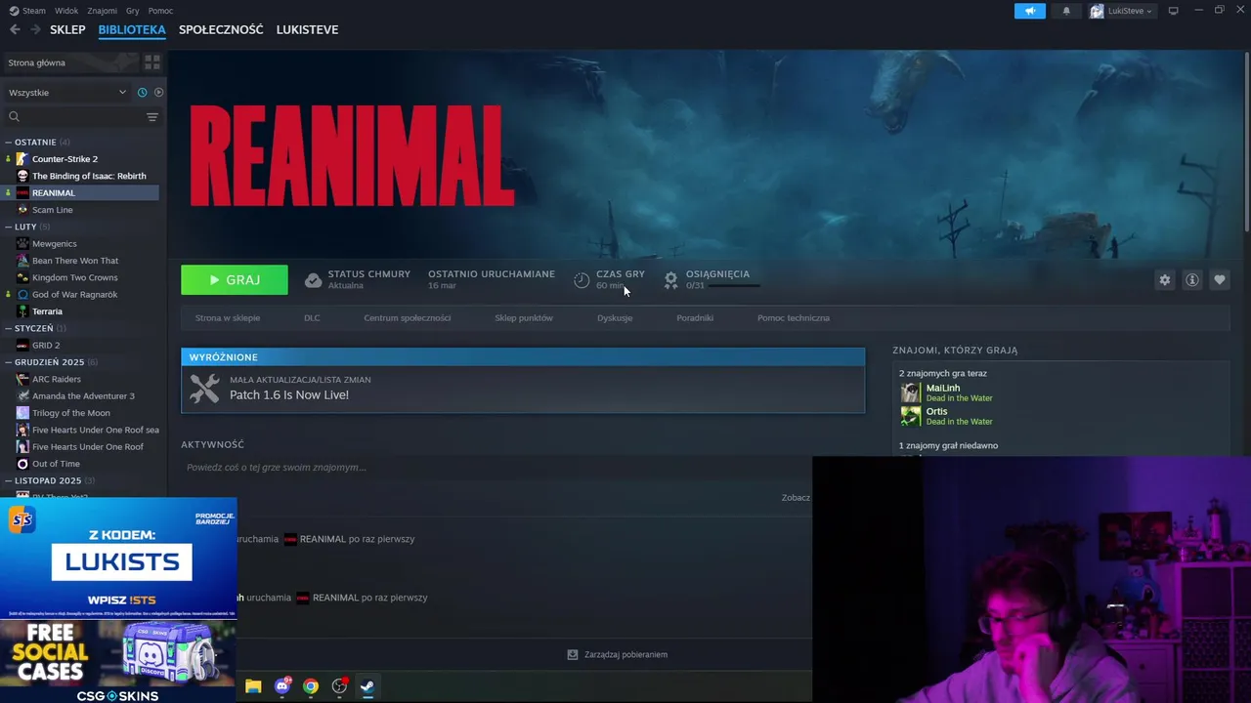This screenshot has height=703, width=1251.
Task: Open Strona w sklepie link
Action: pos(228,317)
